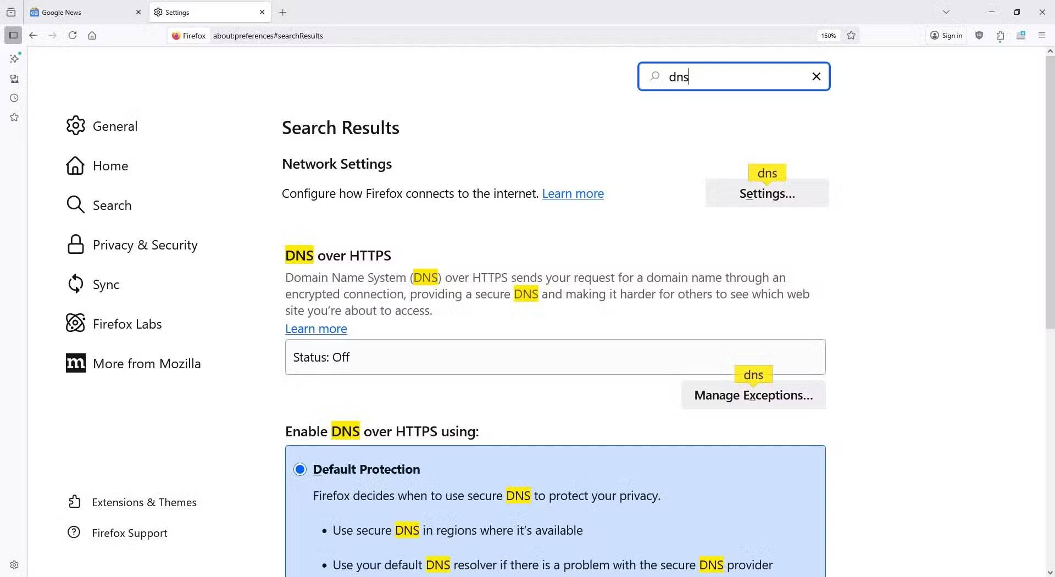The height and width of the screenshot is (577, 1055).
Task: Expand the Status: Off section
Action: (554, 357)
